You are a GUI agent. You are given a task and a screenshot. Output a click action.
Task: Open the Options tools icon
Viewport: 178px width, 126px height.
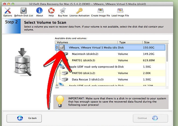pyautogui.click(x=8, y=10)
